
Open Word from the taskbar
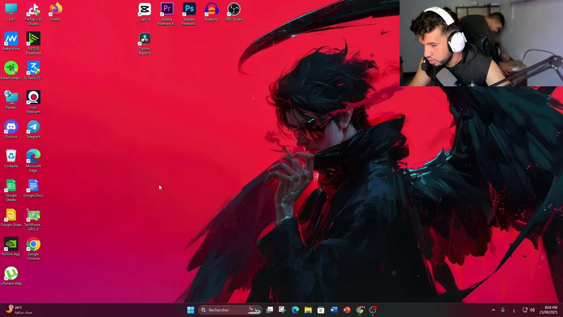click(334, 310)
